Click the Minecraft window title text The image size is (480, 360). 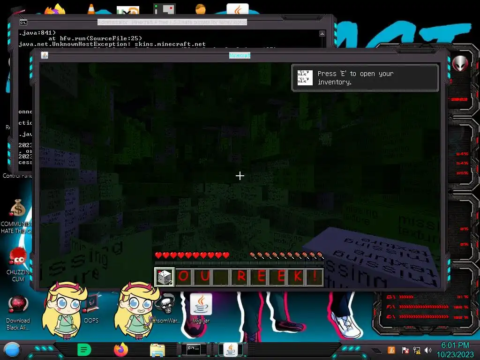coord(240,55)
